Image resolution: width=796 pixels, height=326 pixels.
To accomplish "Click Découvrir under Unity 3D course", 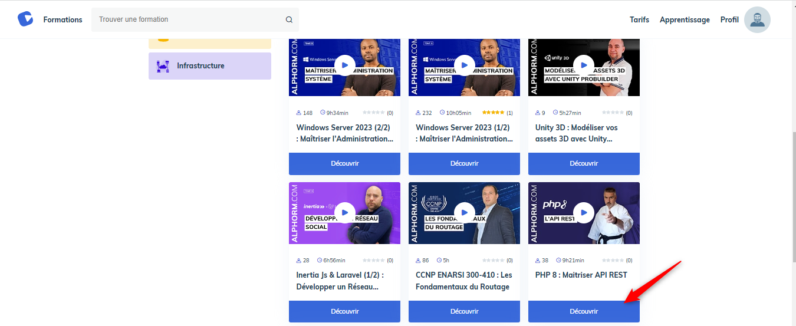I will click(584, 163).
